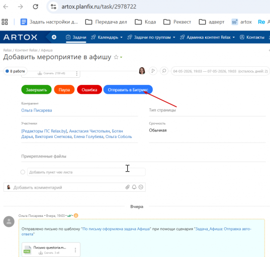Image resolution: width=270 pixels, height=257 pixels.
Task: Click the assignee avatar photo
Action: (142, 71)
